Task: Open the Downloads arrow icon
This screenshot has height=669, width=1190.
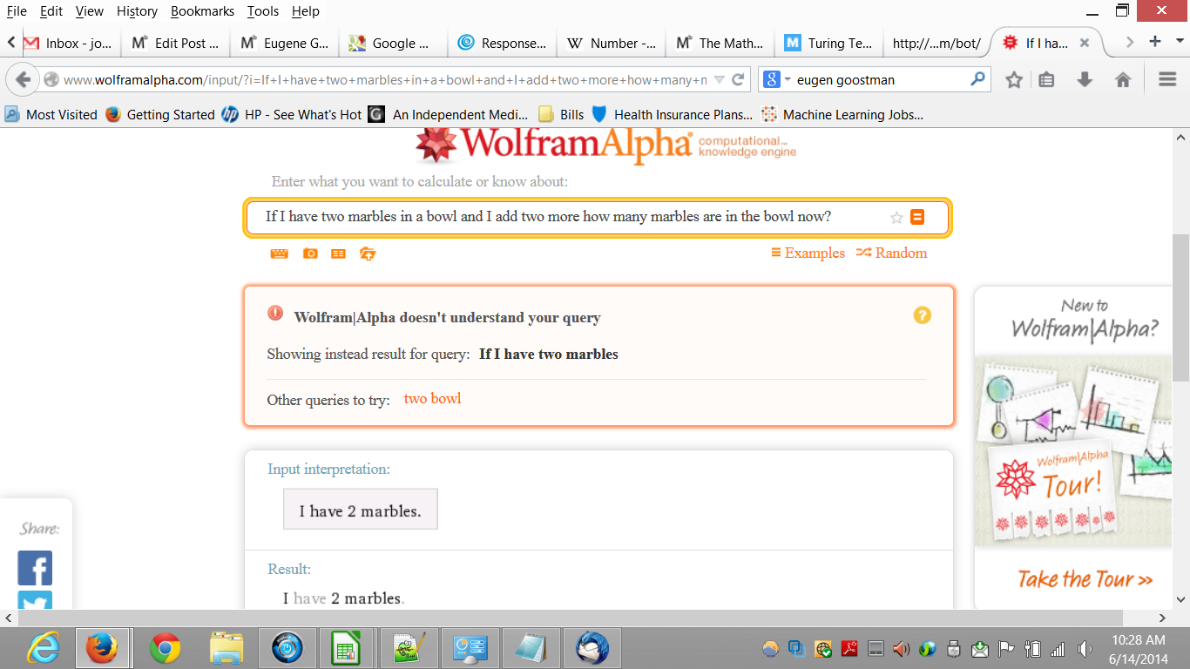Action: click(1085, 79)
